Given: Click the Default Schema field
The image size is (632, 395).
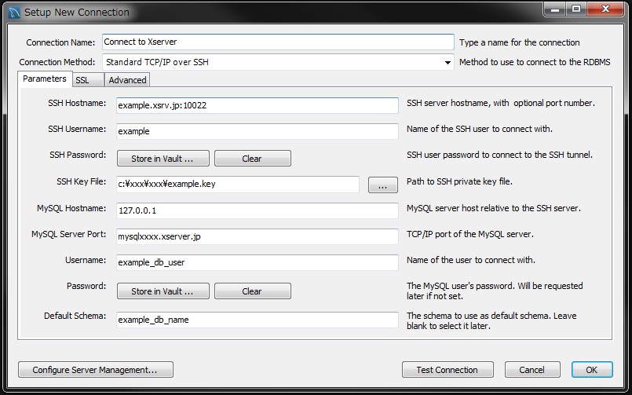Looking at the screenshot, I should (258, 320).
